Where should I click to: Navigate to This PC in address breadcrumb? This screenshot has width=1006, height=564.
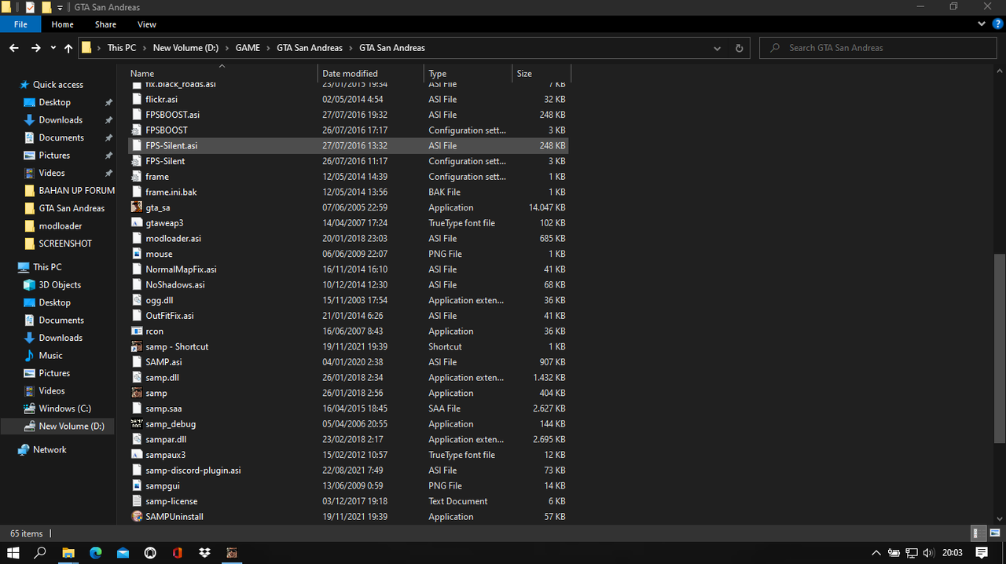tap(122, 48)
